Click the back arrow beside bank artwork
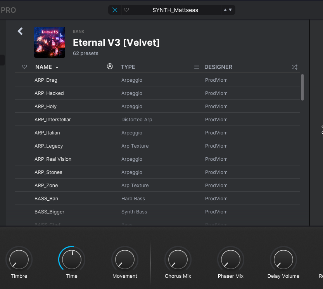The image size is (323, 289). (x=20, y=31)
